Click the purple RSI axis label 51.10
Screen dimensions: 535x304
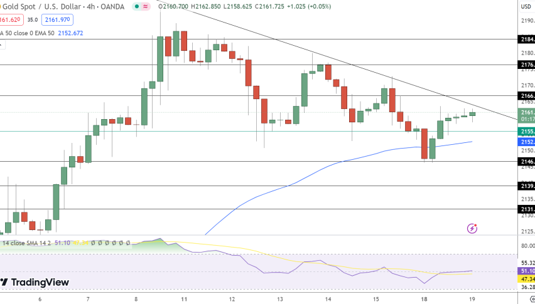click(526, 271)
